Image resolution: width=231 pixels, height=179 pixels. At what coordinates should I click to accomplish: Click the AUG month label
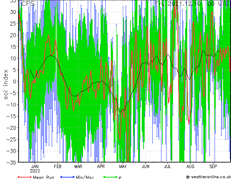click(x=190, y=167)
